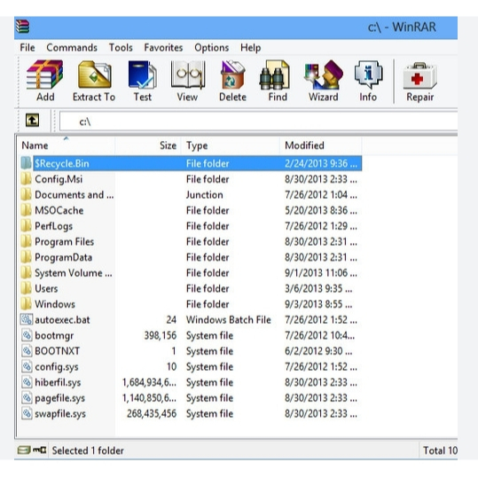Click the hiberfil.sys file icon

point(27,382)
